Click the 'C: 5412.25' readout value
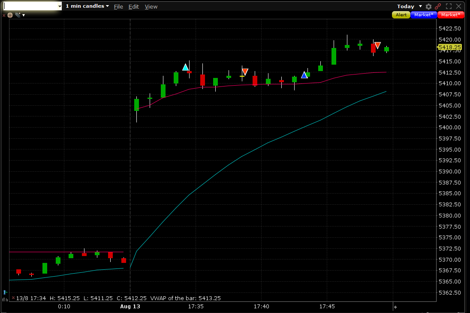 tap(132, 298)
